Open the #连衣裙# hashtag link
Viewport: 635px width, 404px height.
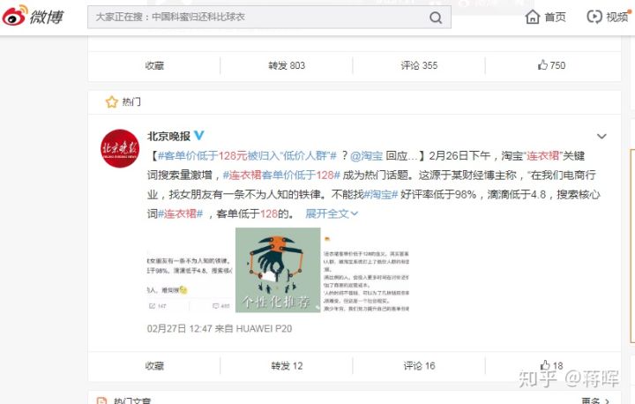click(180, 213)
